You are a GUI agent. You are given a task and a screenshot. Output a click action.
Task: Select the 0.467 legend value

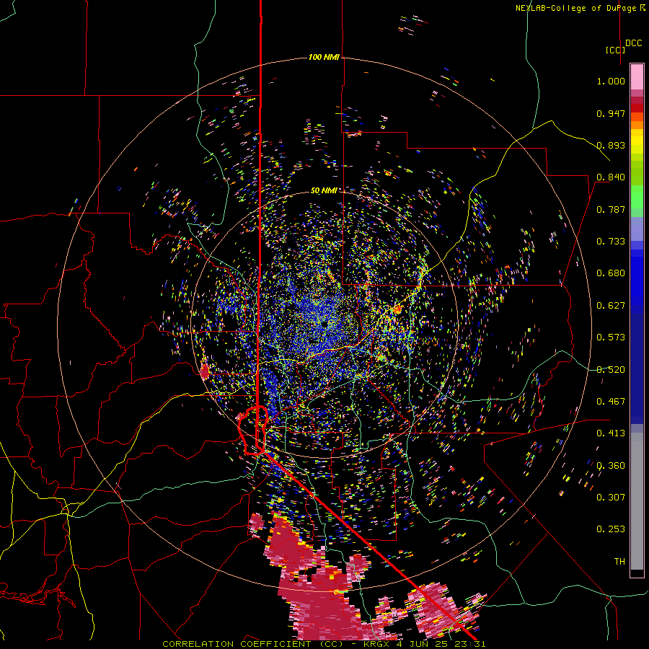pyautogui.click(x=611, y=402)
